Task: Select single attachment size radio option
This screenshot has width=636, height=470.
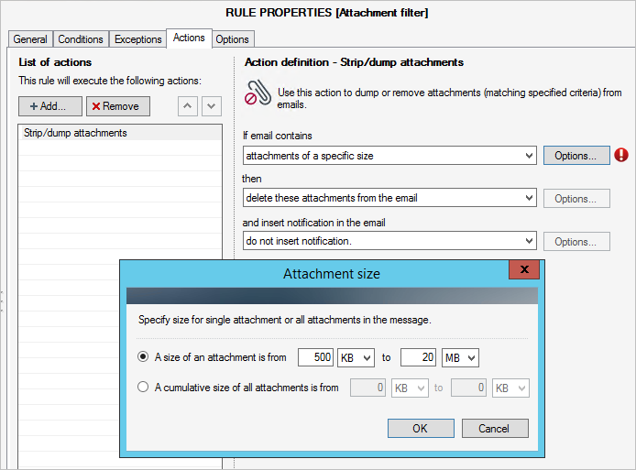Action: point(143,357)
